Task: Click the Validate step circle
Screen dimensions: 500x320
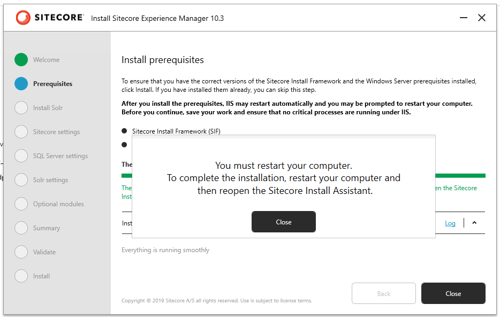Action: [x=21, y=252]
